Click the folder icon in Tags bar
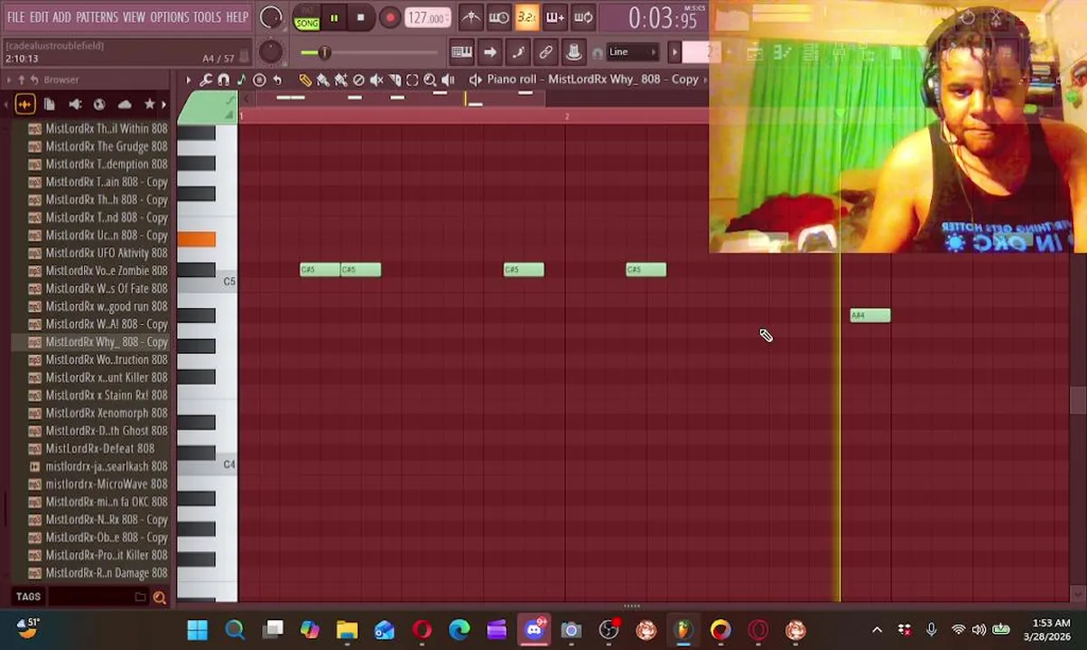The image size is (1087, 650). pyautogui.click(x=140, y=597)
